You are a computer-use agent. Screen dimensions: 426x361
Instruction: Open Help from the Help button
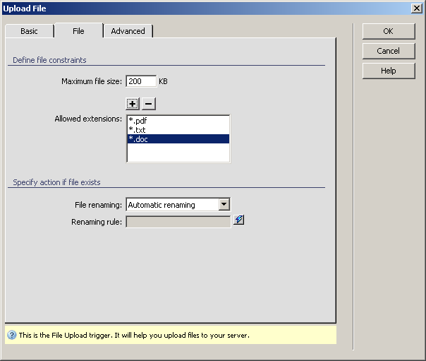388,71
